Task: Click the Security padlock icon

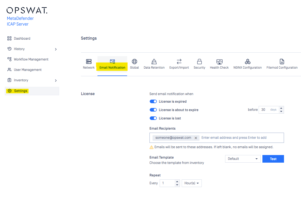Action: pos(199,61)
